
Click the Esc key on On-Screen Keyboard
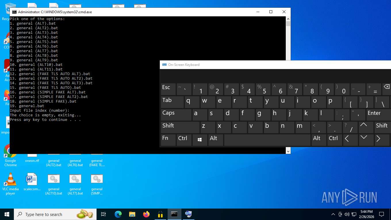pyautogui.click(x=168, y=89)
